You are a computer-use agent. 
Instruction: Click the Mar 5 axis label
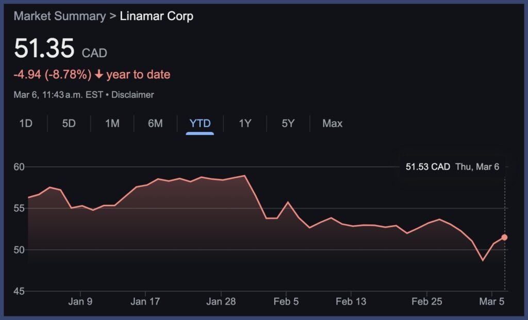click(x=491, y=301)
